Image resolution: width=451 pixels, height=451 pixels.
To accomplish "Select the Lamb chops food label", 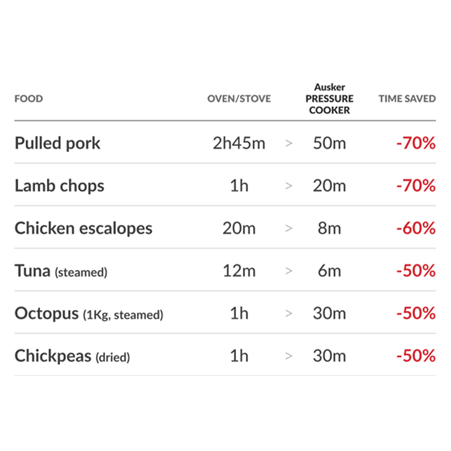I will 60,186.
